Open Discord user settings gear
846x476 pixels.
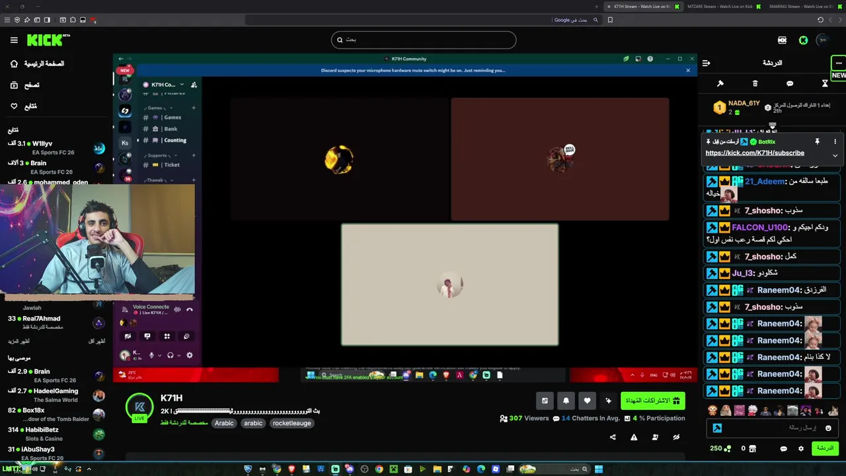[x=190, y=355]
